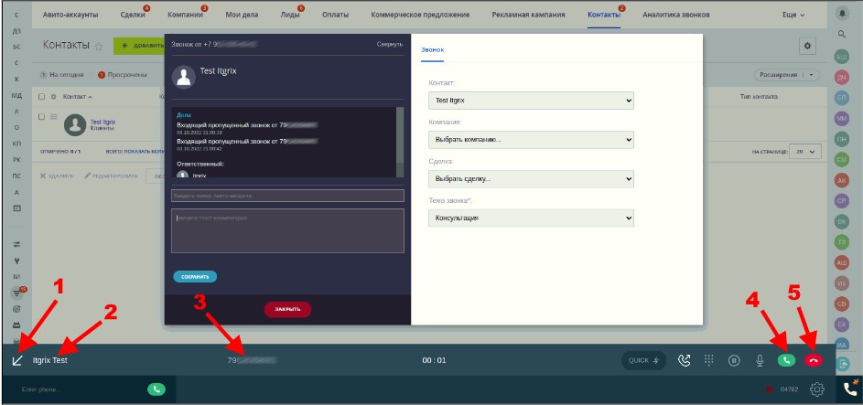Click the Test Itgrix avatar in the contact list

tap(75, 124)
